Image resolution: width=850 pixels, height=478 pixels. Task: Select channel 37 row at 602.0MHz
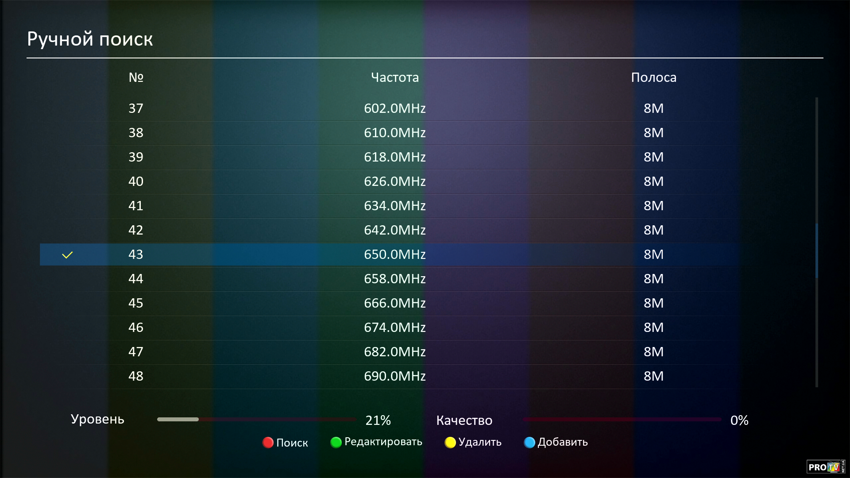[x=394, y=108]
